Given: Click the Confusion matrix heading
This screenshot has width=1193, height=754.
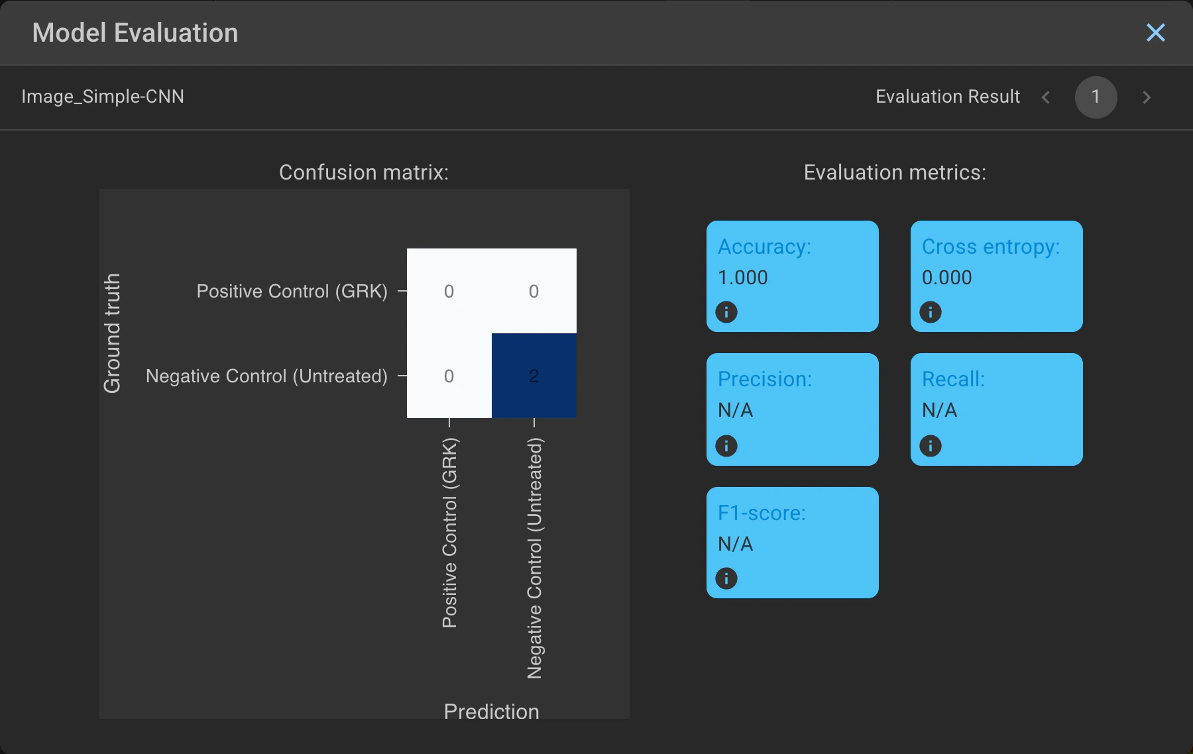Looking at the screenshot, I should click(364, 172).
